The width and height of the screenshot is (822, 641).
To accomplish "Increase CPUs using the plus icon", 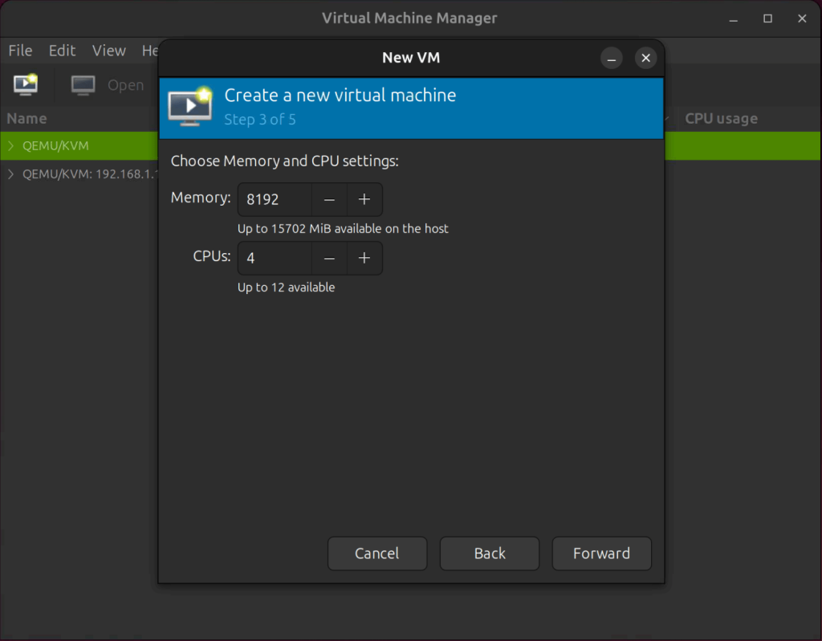I will click(x=364, y=258).
